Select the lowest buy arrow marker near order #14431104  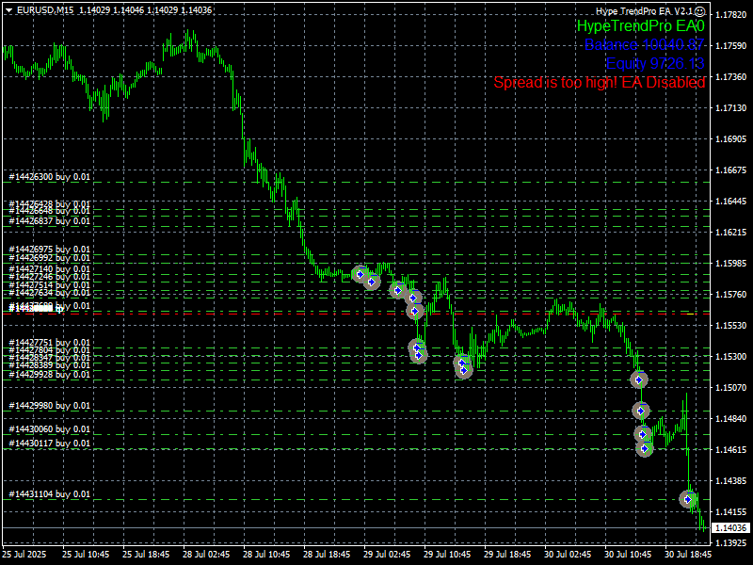(x=689, y=499)
